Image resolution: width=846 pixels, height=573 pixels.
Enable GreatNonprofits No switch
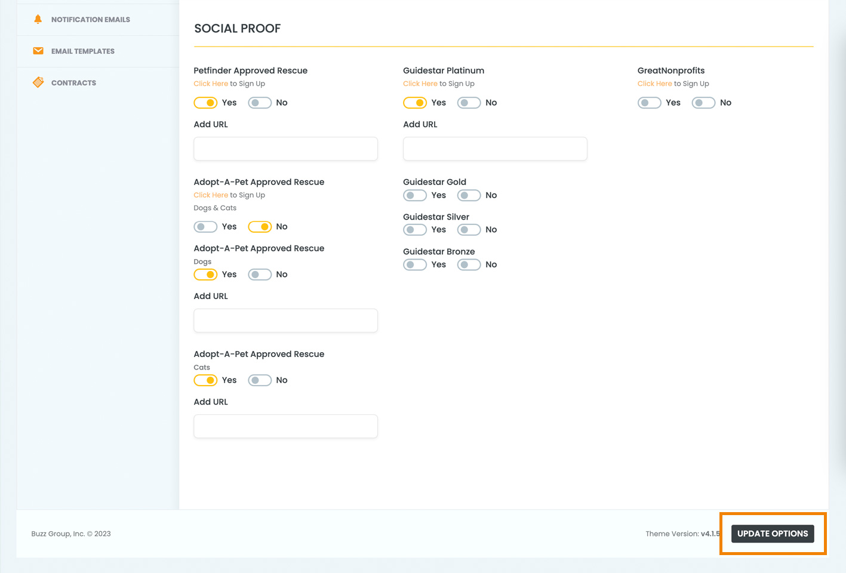coord(703,103)
